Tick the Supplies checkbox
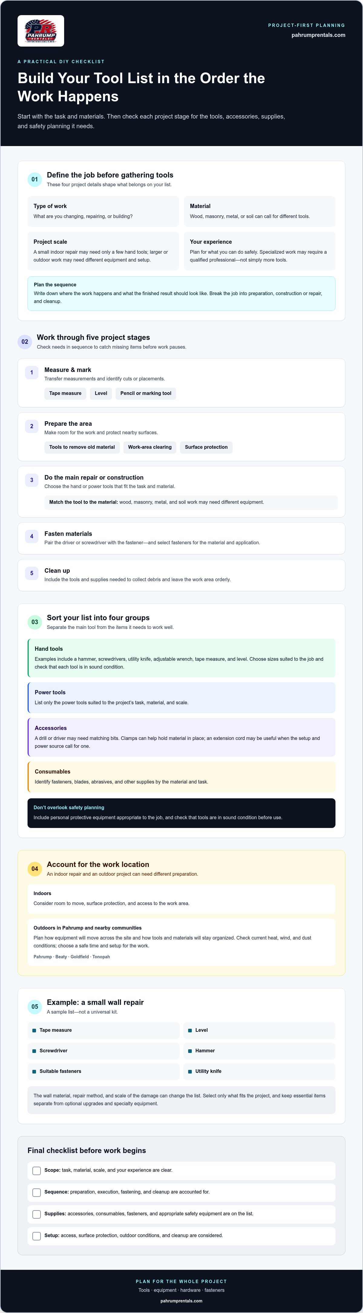Viewport: 363px width, 1313px height. click(x=37, y=1214)
